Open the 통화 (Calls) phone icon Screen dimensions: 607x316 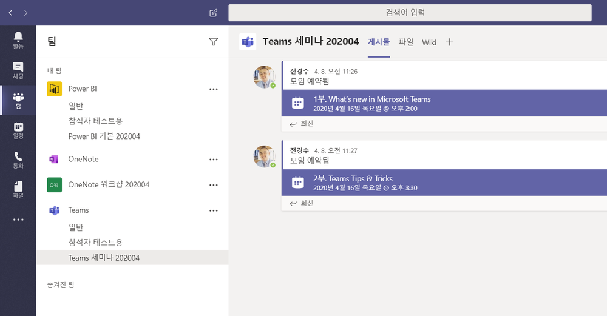coord(18,160)
